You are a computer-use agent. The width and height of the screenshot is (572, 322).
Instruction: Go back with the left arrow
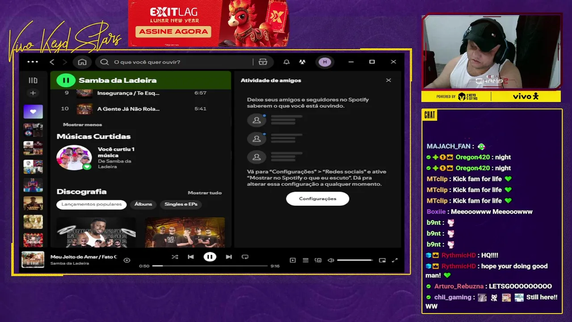click(x=52, y=62)
